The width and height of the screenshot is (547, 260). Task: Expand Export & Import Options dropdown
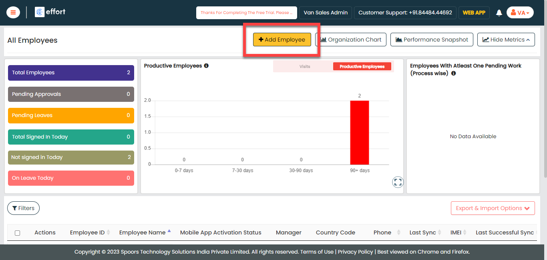pyautogui.click(x=493, y=208)
